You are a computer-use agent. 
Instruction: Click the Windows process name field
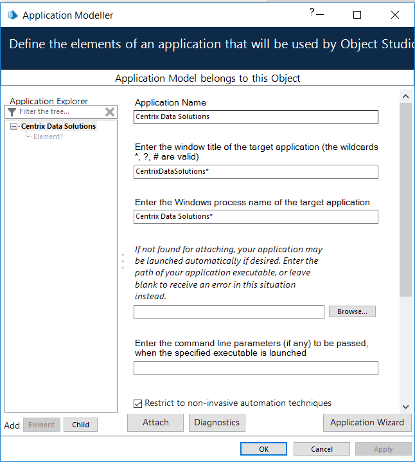point(256,217)
